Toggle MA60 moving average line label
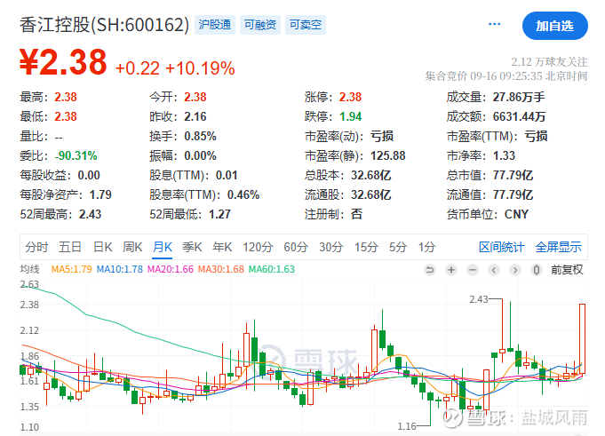Viewport: 605px width, 436px height. point(272,269)
